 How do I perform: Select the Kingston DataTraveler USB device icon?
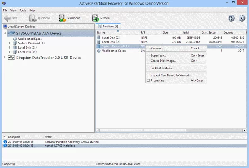(x=11, y=58)
